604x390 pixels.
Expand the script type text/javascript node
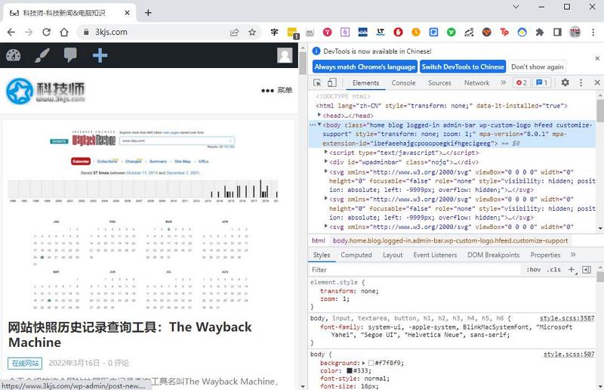pos(326,153)
